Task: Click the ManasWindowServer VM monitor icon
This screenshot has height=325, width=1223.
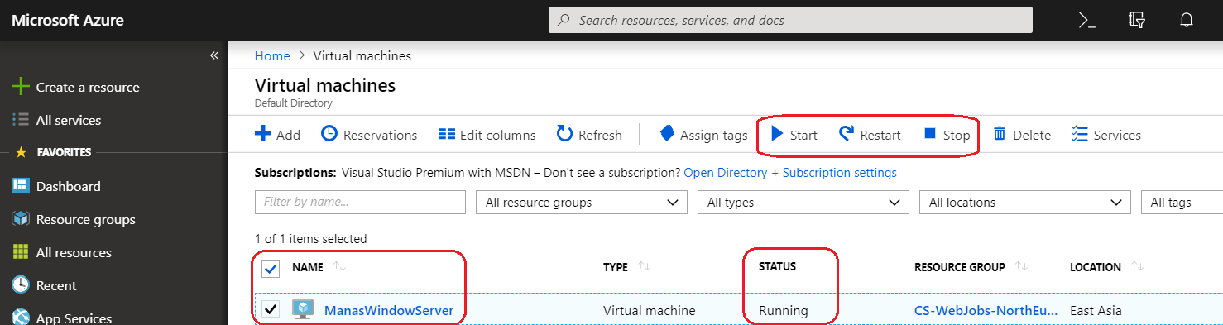Action: coord(304,310)
